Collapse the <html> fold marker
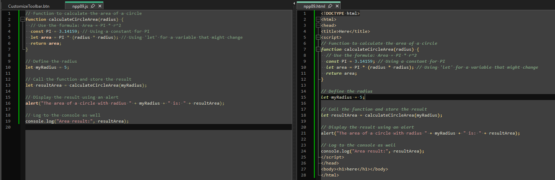 tap(318, 19)
